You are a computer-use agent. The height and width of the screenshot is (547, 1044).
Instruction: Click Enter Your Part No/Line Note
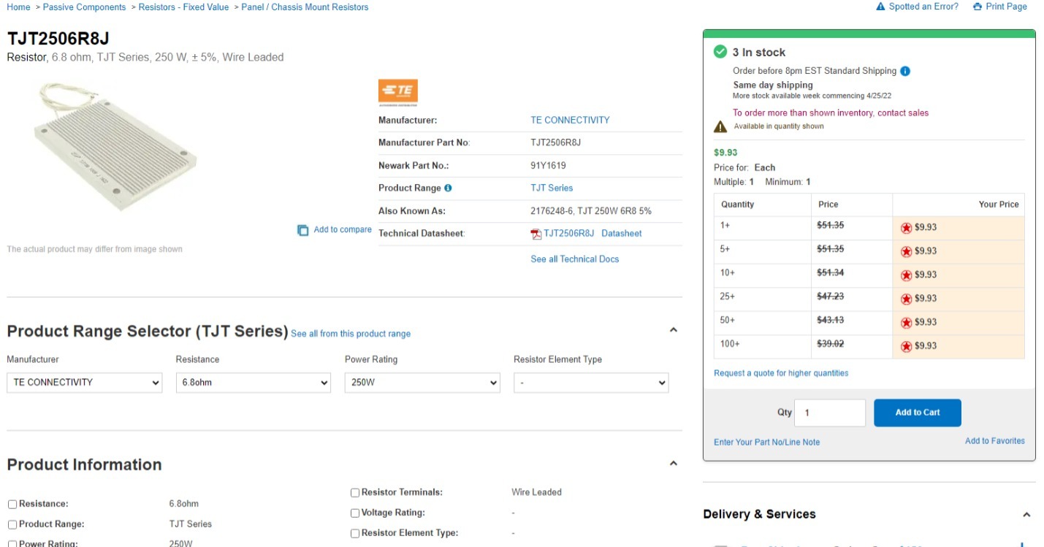coord(766,443)
